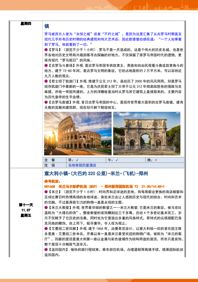Click the purple bullet before 【古罗马斗兽场】

pyautogui.click(x=46, y=65)
